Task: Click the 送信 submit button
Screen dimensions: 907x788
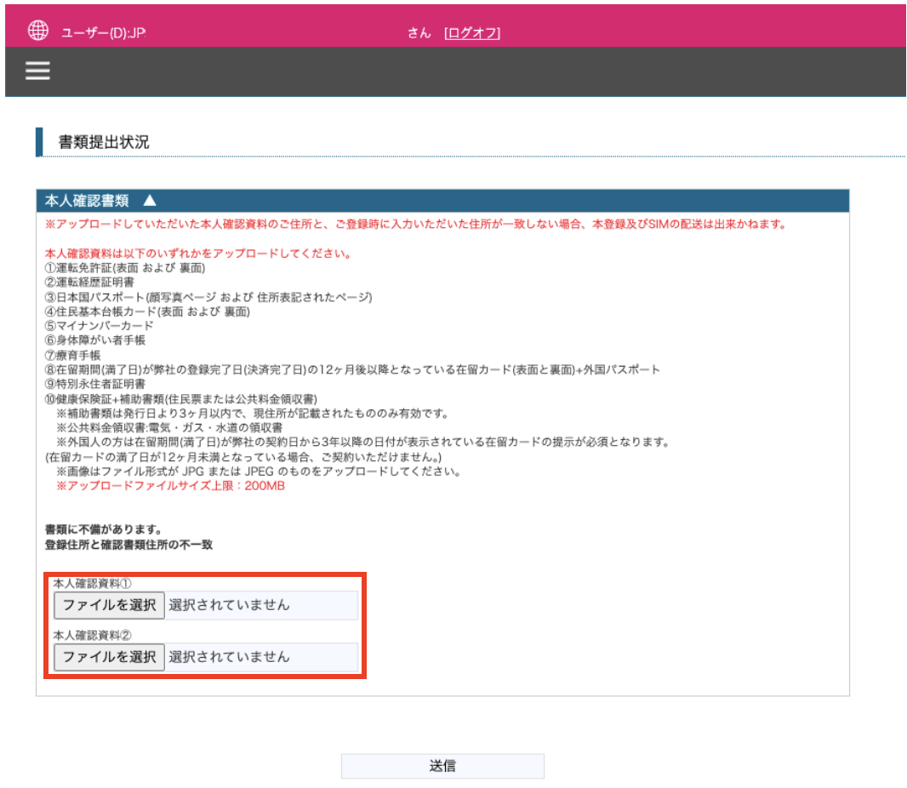Action: tap(442, 766)
